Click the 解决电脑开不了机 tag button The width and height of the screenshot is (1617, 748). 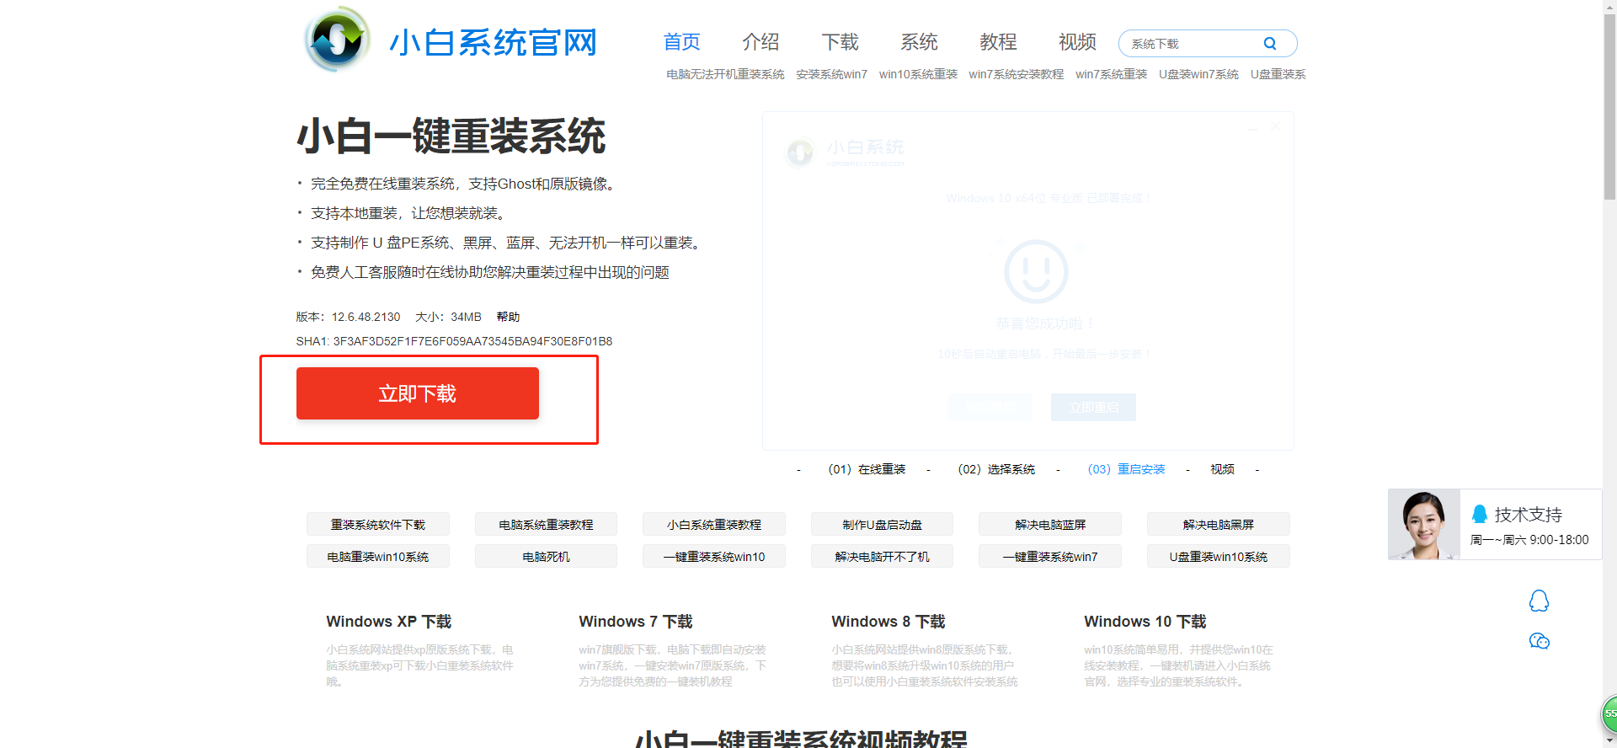[882, 556]
